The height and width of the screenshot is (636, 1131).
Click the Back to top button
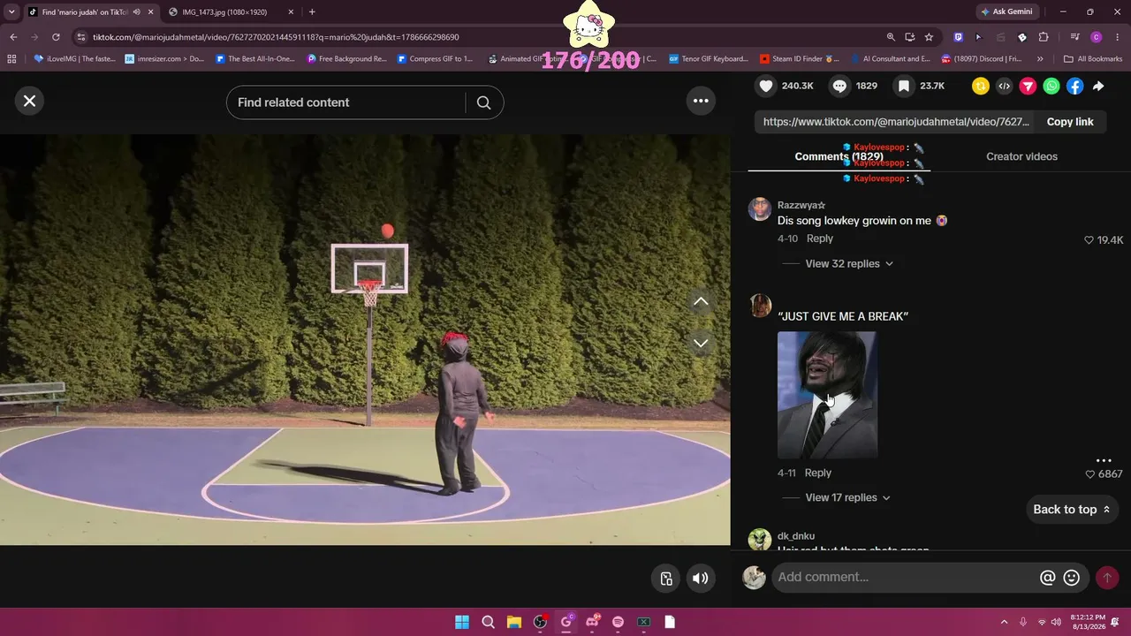pyautogui.click(x=1071, y=510)
